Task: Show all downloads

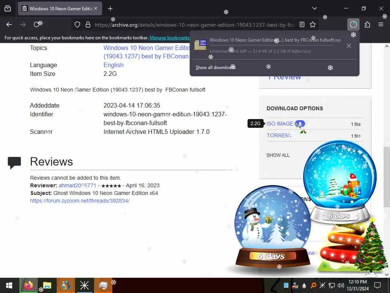Action: [216, 68]
